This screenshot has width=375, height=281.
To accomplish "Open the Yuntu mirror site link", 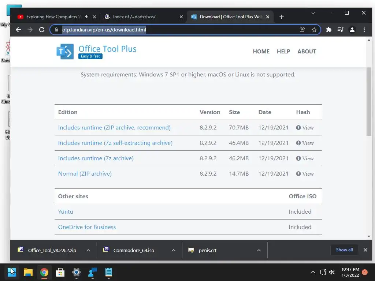I will (66, 212).
